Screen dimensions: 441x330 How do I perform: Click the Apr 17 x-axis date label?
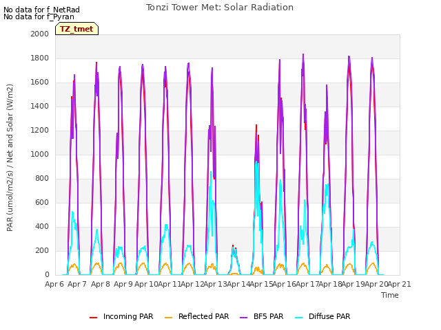pyautogui.click(x=307, y=284)
